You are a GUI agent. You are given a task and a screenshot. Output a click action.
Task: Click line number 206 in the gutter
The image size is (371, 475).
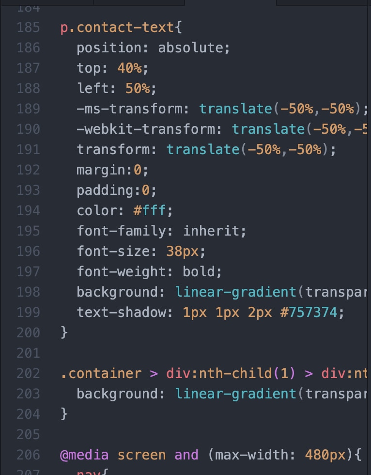point(29,455)
